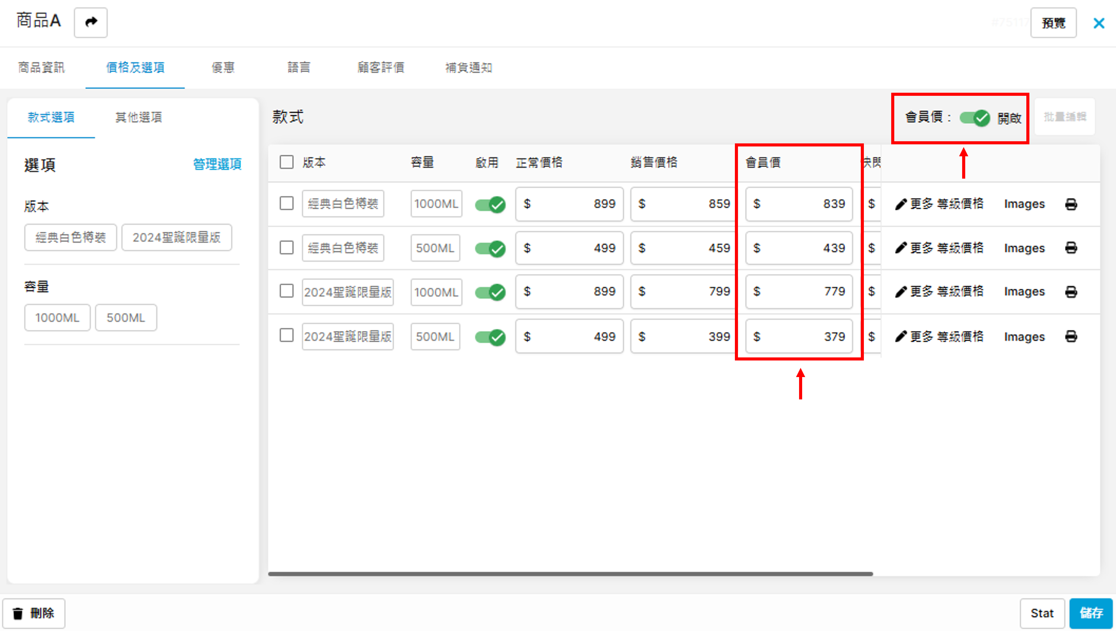The width and height of the screenshot is (1116, 631).
Task: Switch to the 商品資訊 tab
Action: pyautogui.click(x=41, y=67)
